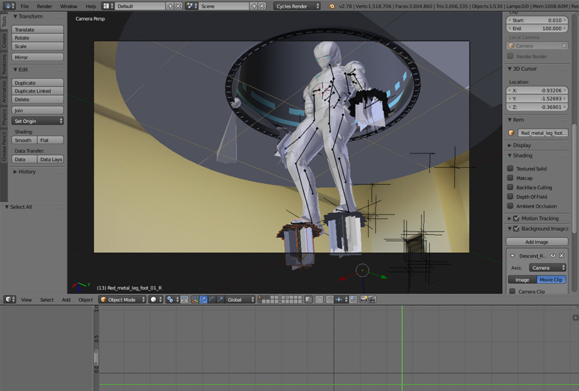The image size is (579, 391).
Task: Toggle proportional editing mode icon
Action: (x=319, y=299)
